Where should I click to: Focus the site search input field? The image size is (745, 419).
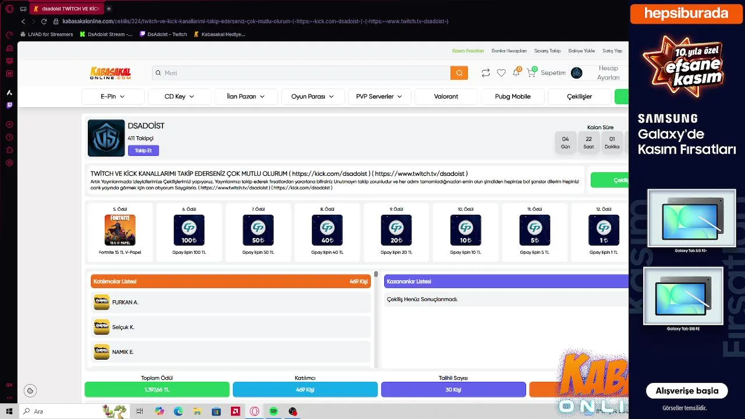301,73
